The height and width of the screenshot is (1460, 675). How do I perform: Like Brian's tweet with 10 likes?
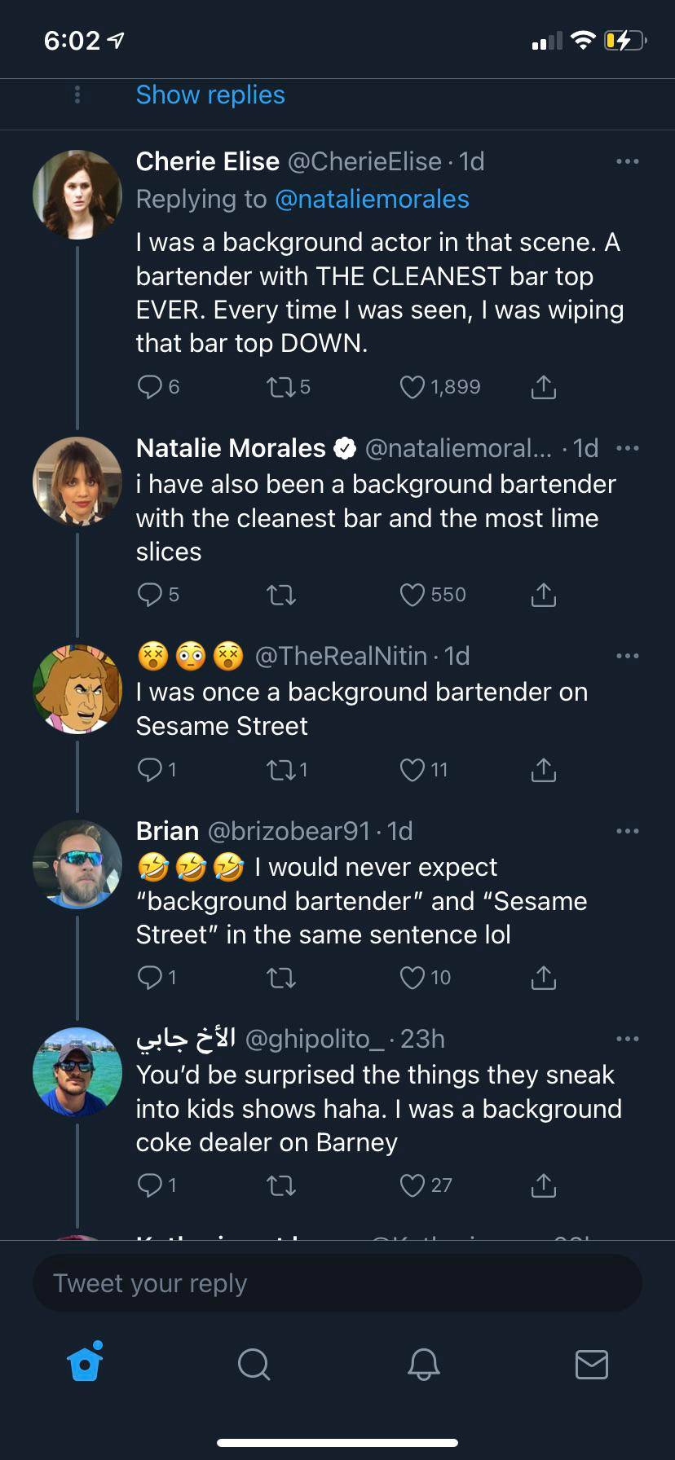tap(412, 977)
